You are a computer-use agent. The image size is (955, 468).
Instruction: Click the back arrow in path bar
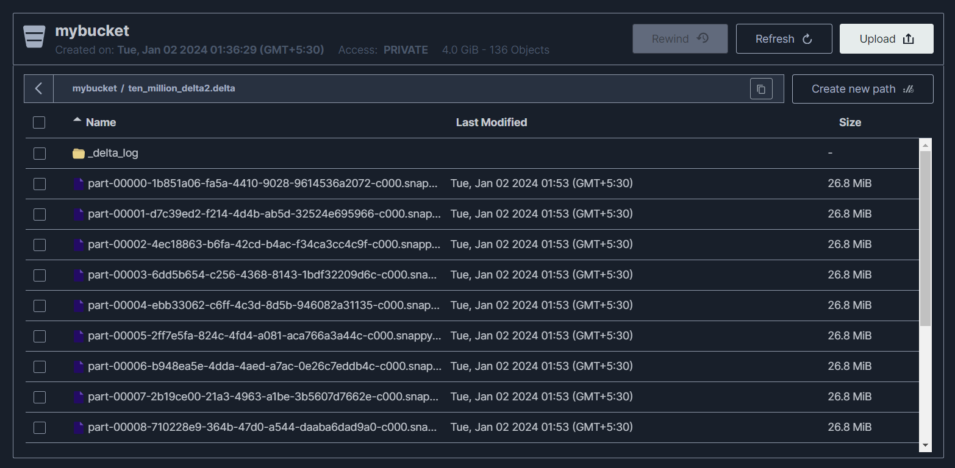pyautogui.click(x=38, y=89)
